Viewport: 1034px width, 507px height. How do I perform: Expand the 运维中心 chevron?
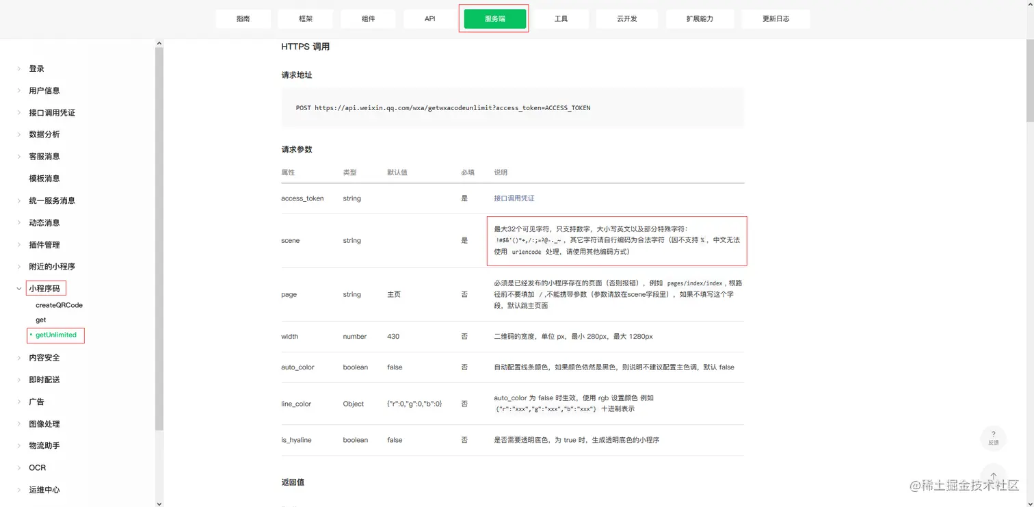click(x=19, y=490)
